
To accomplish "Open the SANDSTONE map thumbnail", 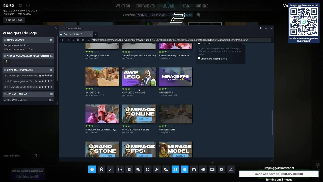I will point(102,77).
